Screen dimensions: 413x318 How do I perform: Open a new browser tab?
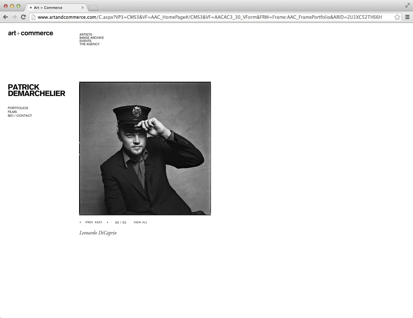tap(93, 8)
